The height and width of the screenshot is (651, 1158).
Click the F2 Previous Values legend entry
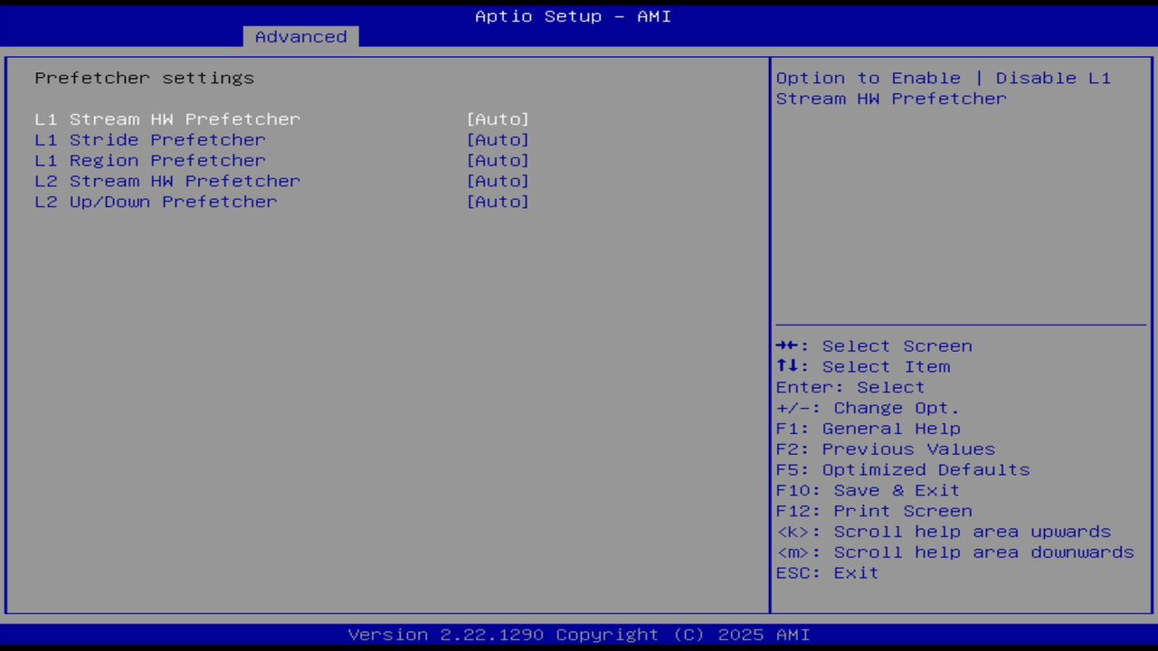(x=885, y=448)
